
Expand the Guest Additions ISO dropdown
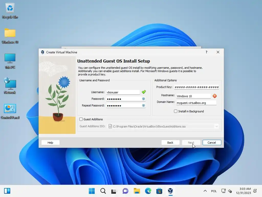click(x=216, y=126)
